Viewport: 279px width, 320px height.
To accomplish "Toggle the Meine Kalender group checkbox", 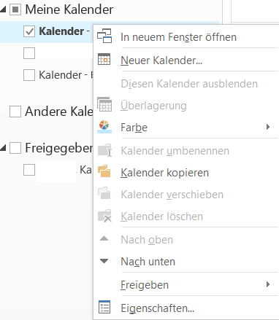I will pos(15,9).
